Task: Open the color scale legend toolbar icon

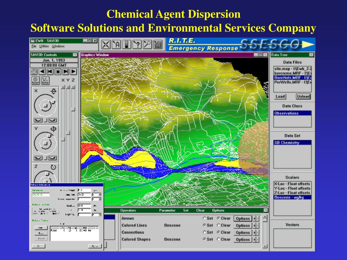Action: click(x=127, y=44)
